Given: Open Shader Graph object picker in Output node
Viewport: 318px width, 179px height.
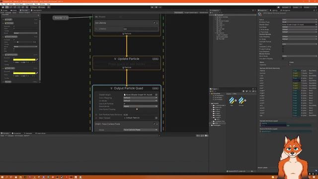Looking at the screenshot, I should (x=156, y=95).
